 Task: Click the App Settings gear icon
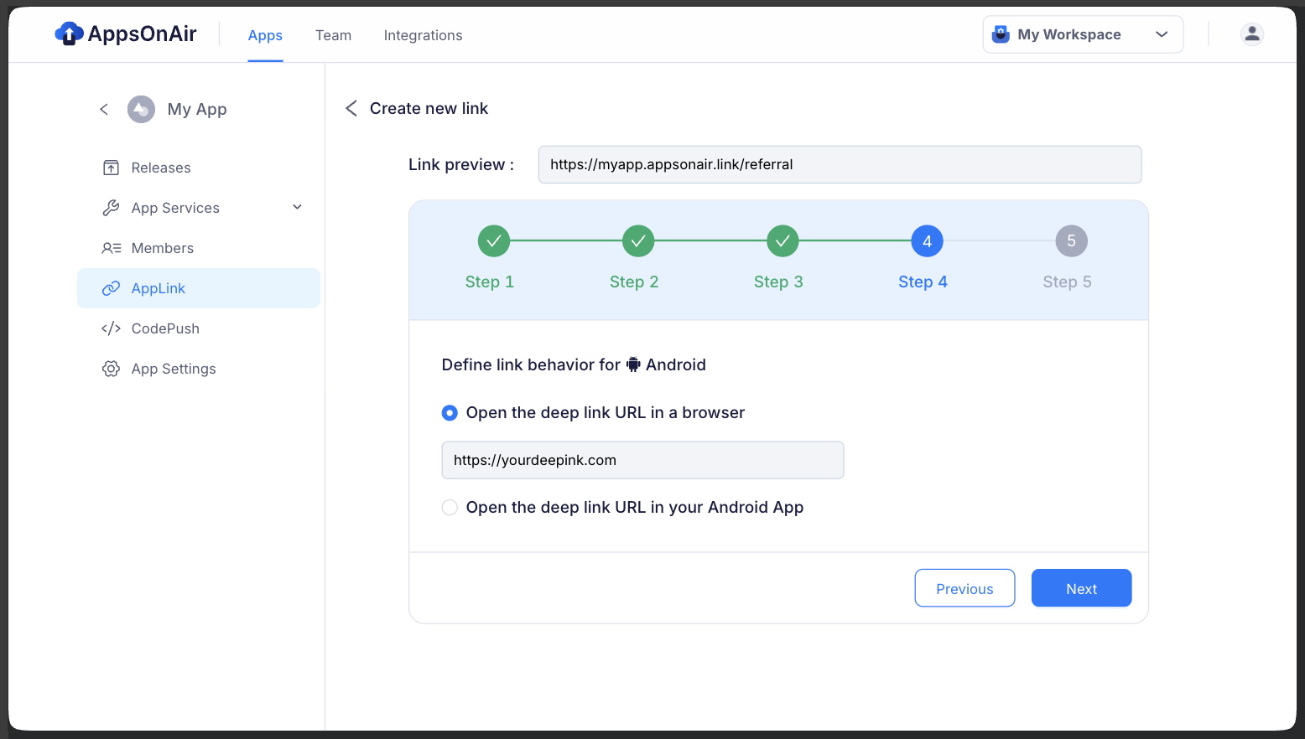click(111, 369)
